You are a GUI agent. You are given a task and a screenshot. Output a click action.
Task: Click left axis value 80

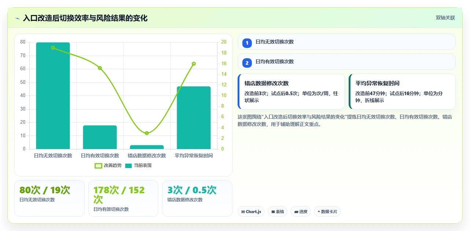23,42
